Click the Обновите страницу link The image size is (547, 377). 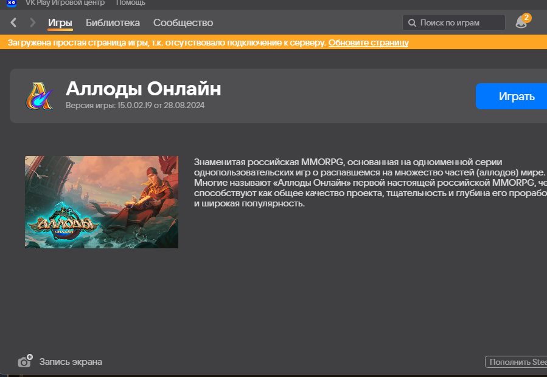[x=368, y=42]
